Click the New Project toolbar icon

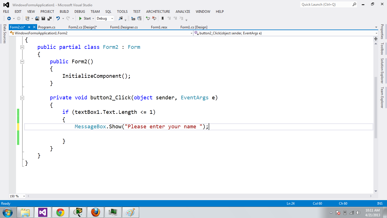[27, 19]
